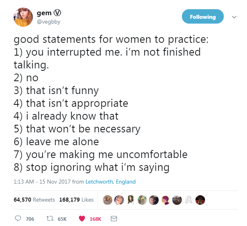Expand the tweet options chevron menu
This screenshot has width=247, height=226.
pos(234,17)
